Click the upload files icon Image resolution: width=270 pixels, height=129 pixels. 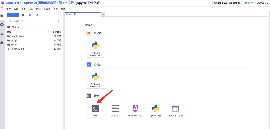30,15
